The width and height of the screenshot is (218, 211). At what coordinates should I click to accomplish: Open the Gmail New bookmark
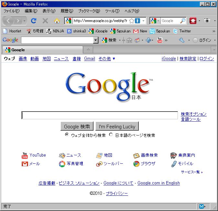click(140, 31)
